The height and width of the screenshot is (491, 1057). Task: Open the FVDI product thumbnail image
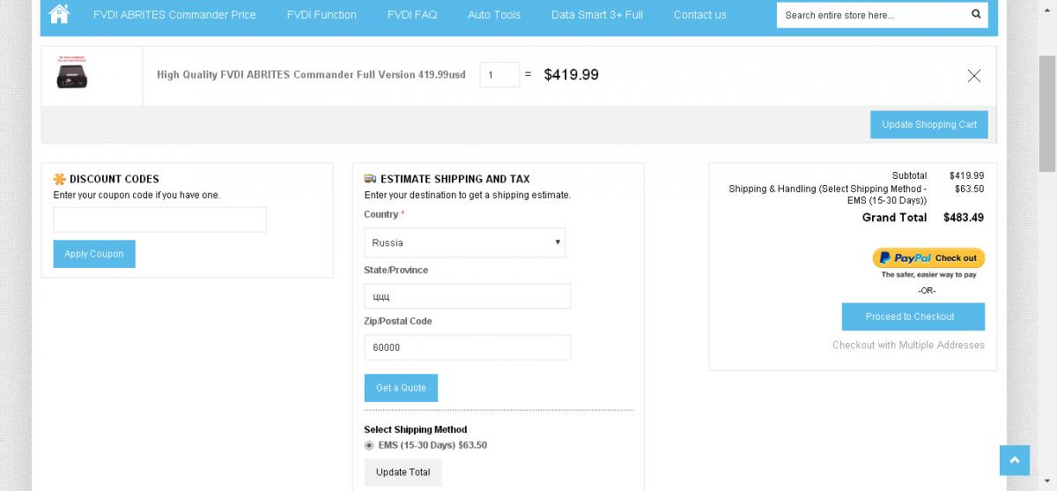(71, 72)
